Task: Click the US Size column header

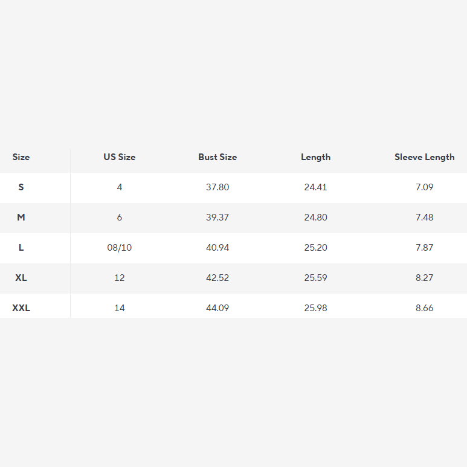Action: point(120,157)
